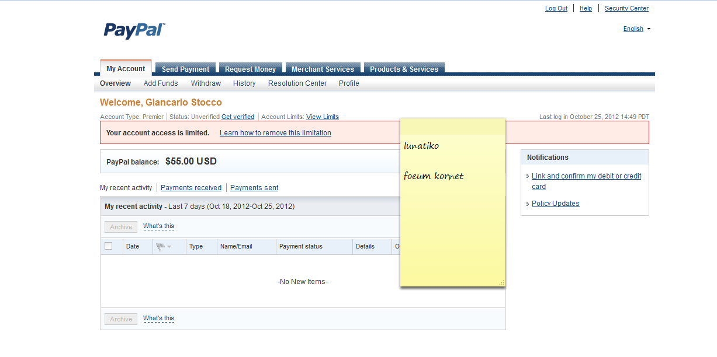Visit the Security Center link
The image size is (717, 357).
click(x=626, y=8)
